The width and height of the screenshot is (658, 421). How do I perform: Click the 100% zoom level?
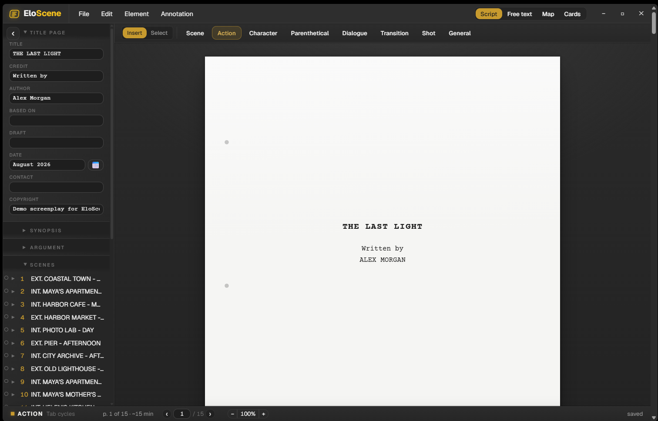[248, 414]
